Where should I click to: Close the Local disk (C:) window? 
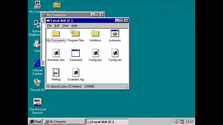pos(126,20)
